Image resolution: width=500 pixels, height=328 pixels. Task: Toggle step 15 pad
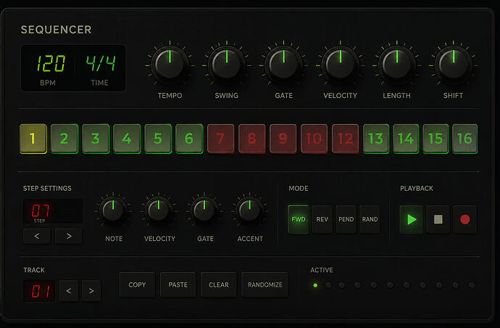pos(436,139)
